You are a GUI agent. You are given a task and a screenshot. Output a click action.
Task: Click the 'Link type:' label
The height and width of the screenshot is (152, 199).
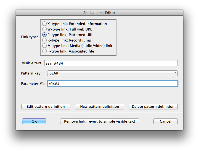(30, 37)
